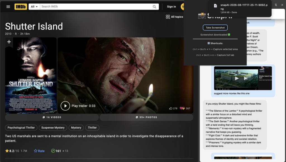286x162 pixels.
Task: Click the heart reactions icon on trailer
Action: coord(182,108)
